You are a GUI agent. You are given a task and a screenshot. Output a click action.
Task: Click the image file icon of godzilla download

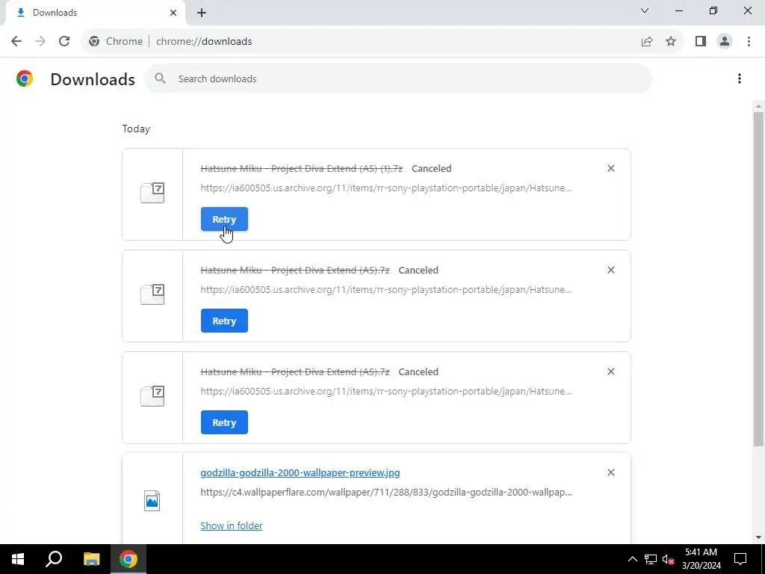[x=152, y=501]
